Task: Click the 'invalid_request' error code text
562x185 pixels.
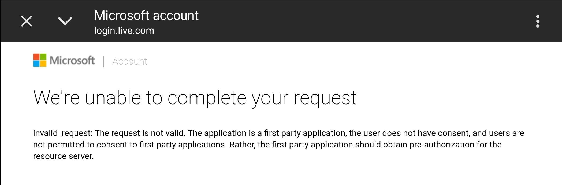Action: pyautogui.click(x=63, y=133)
